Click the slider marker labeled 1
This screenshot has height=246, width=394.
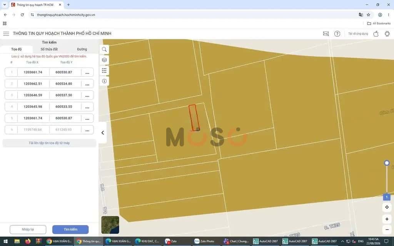[387, 197]
